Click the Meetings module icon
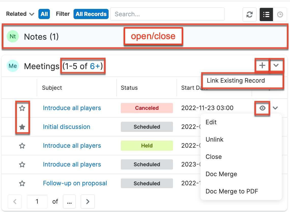The height and width of the screenshot is (212, 290). (x=13, y=66)
